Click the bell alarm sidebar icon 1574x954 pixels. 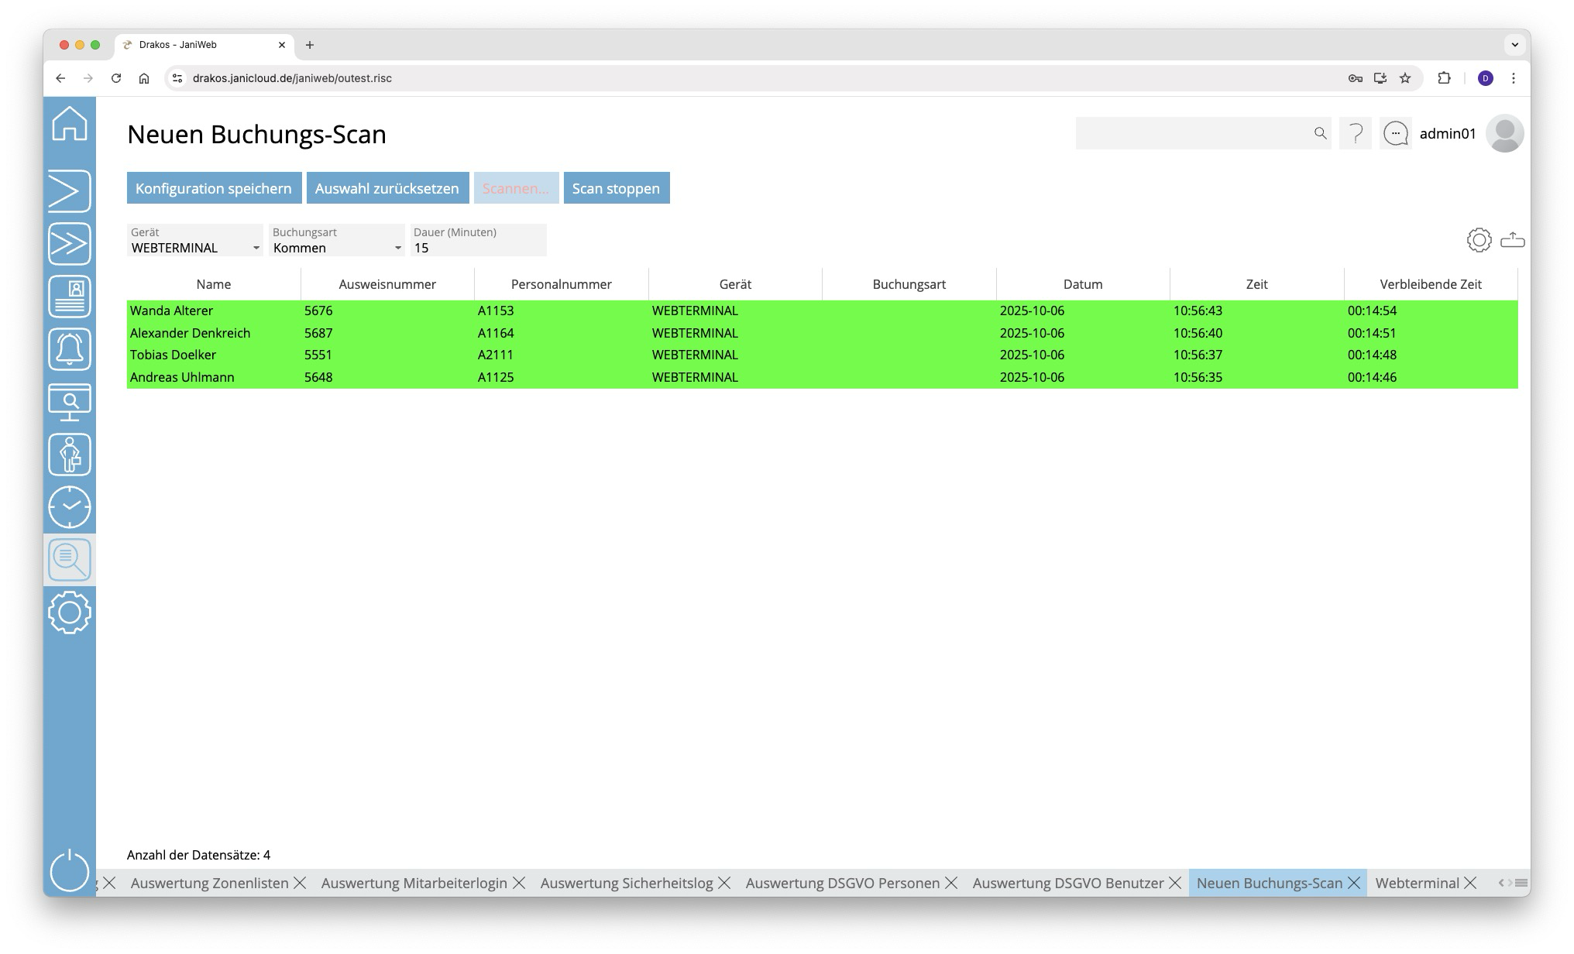point(70,349)
